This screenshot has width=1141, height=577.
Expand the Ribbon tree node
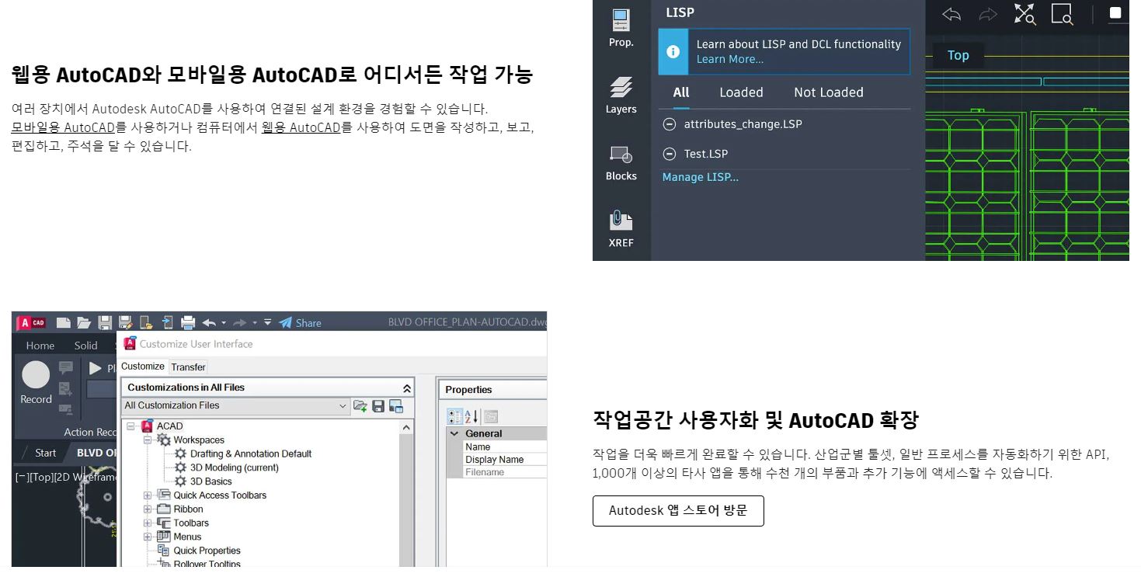(x=148, y=509)
